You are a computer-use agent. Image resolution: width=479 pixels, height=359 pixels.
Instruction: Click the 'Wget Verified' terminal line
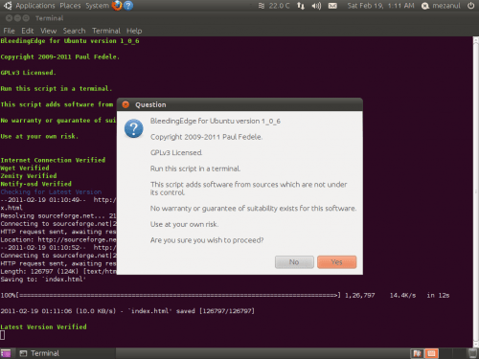tap(25, 168)
